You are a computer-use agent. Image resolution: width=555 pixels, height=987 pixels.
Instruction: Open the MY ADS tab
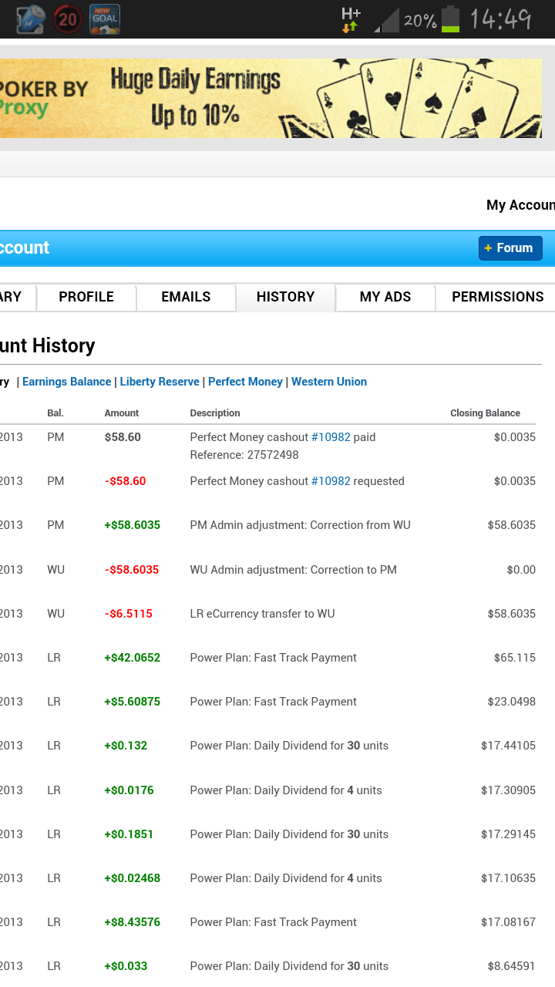coord(385,297)
